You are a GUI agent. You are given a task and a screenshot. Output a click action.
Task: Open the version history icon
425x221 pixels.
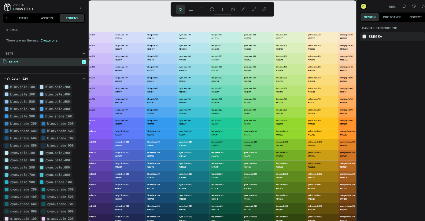coord(414,6)
